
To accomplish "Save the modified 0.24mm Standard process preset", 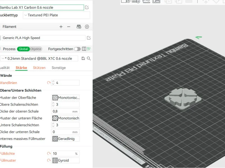I will [x=83, y=59].
